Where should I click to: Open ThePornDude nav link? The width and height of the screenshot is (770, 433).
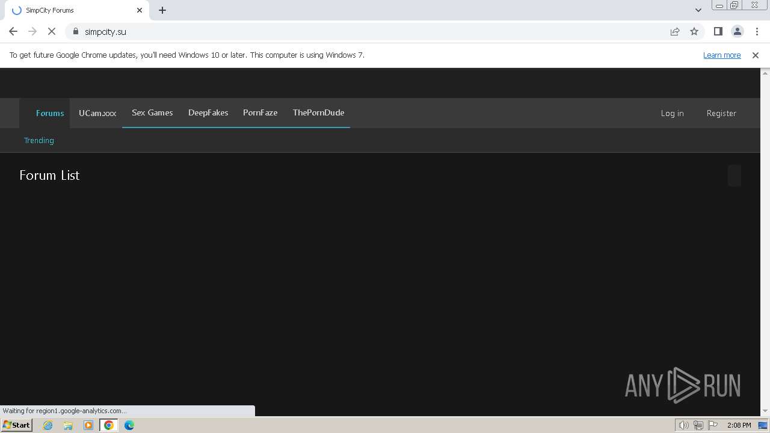(x=318, y=112)
